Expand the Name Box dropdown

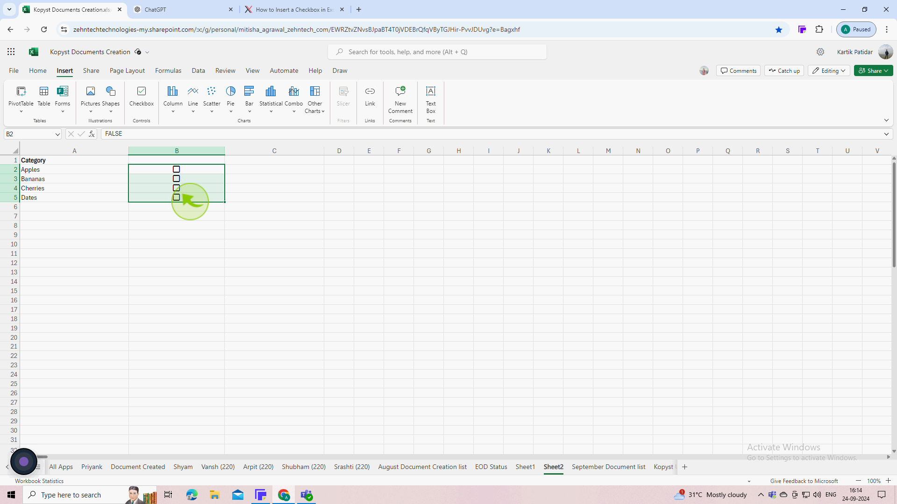tap(57, 134)
